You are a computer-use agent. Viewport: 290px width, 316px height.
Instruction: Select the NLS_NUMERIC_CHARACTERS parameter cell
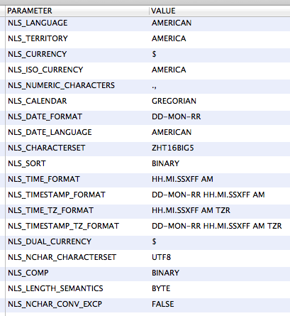click(77, 85)
